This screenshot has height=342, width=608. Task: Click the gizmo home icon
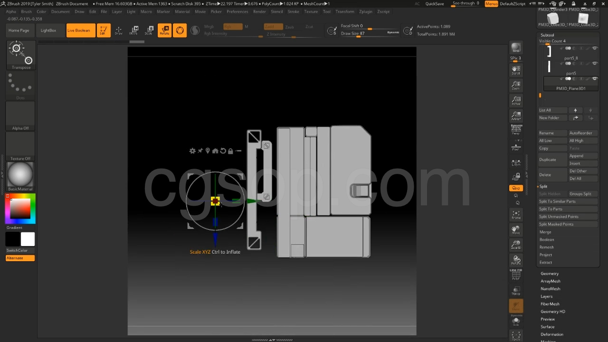coord(215,151)
